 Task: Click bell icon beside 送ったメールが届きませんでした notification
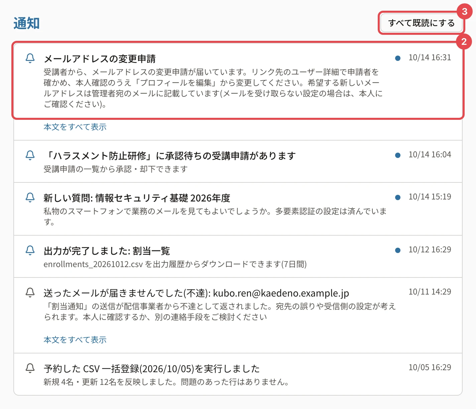tap(30, 293)
